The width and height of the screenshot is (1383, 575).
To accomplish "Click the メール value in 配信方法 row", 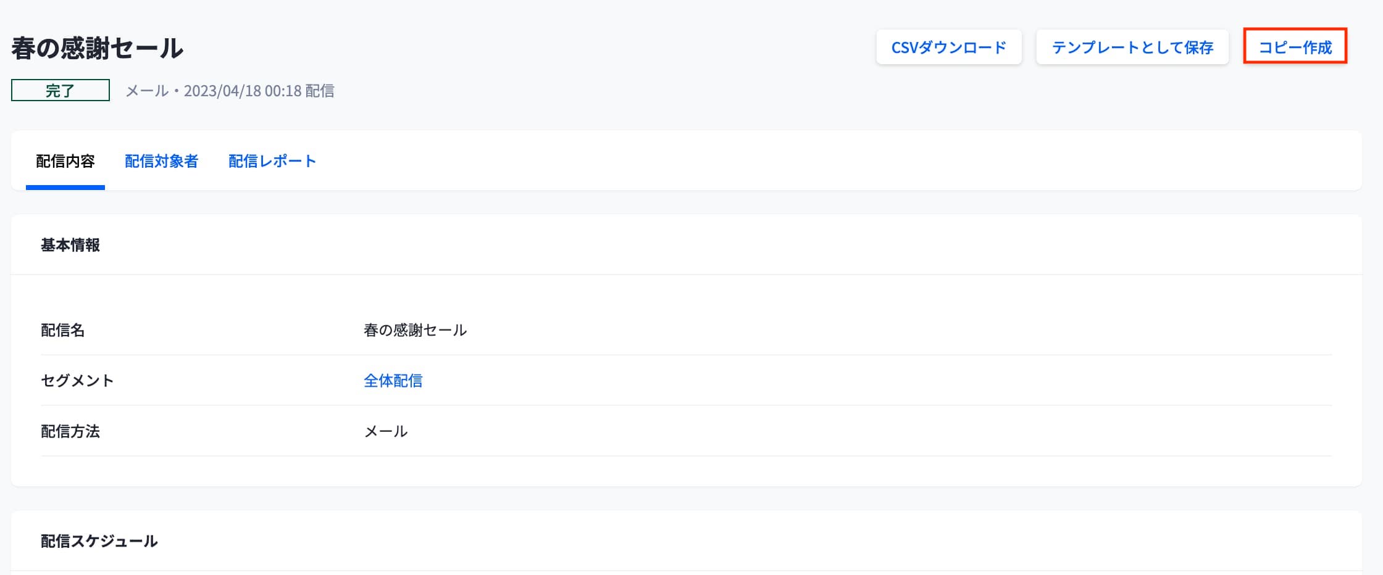I will click(x=386, y=431).
